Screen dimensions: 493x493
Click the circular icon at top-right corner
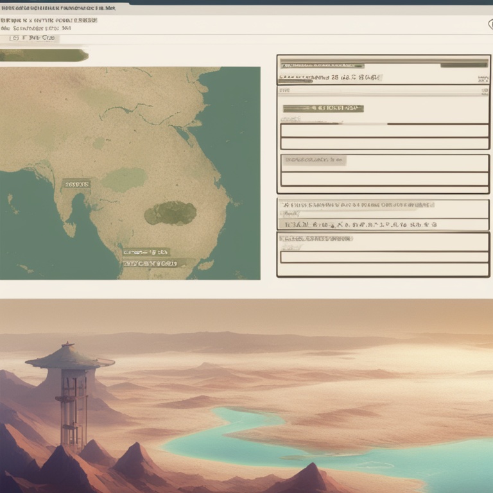[489, 24]
